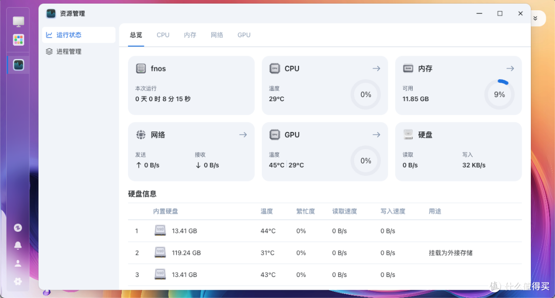
Task: Switch to the GPU tab
Action: click(x=244, y=35)
